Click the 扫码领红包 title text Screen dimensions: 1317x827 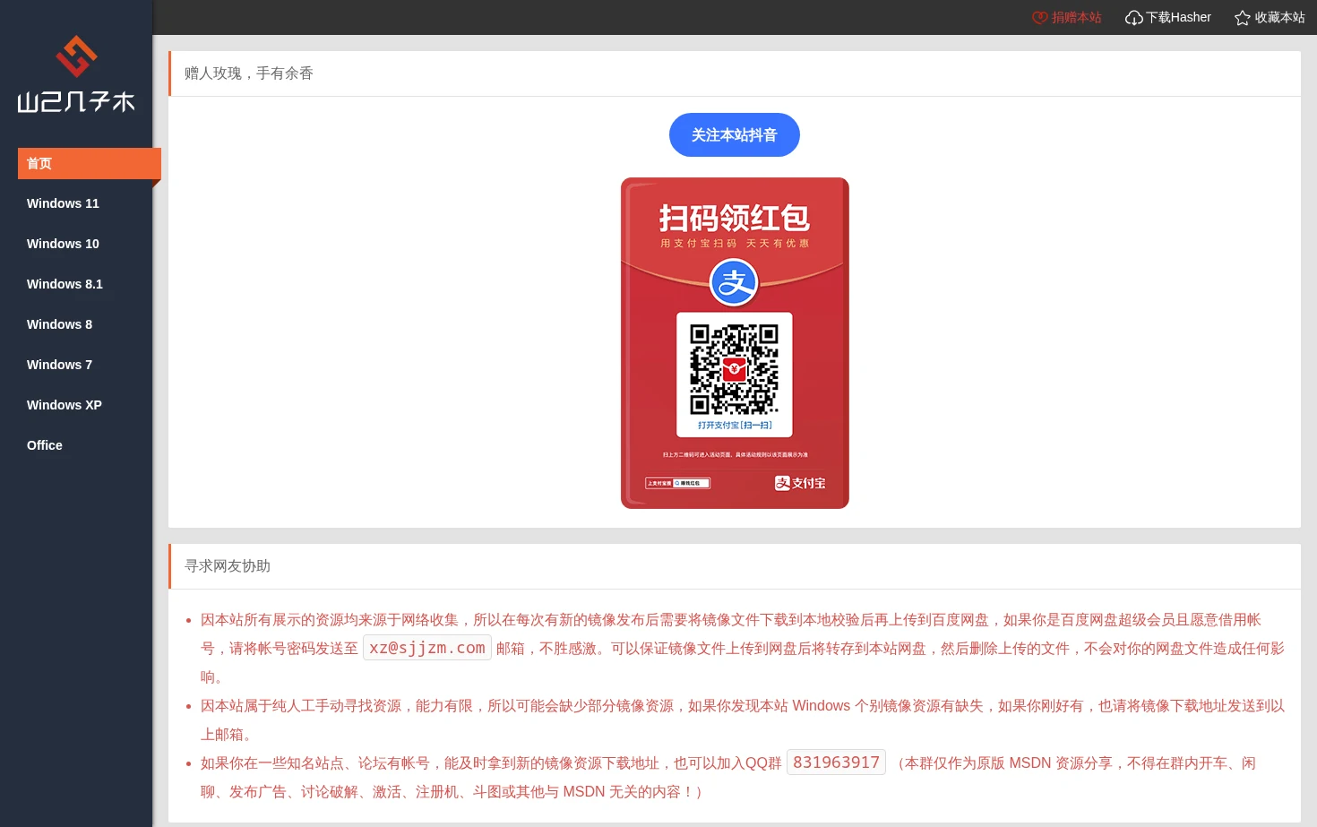click(x=735, y=218)
